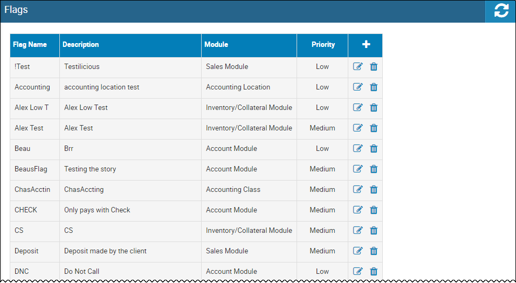Edit the Deposit flag
The height and width of the screenshot is (283, 516).
(357, 251)
